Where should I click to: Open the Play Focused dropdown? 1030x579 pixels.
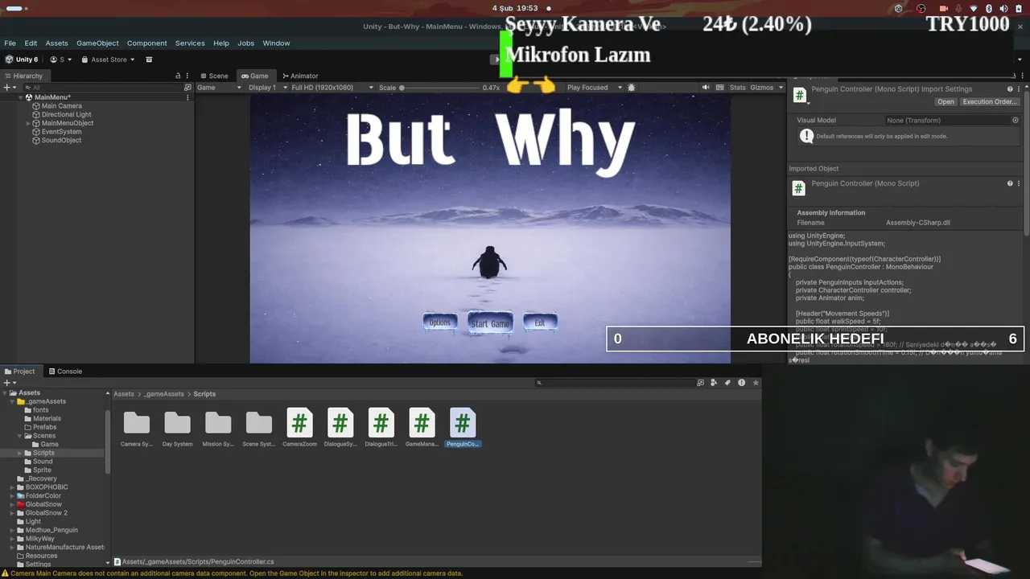coord(594,88)
